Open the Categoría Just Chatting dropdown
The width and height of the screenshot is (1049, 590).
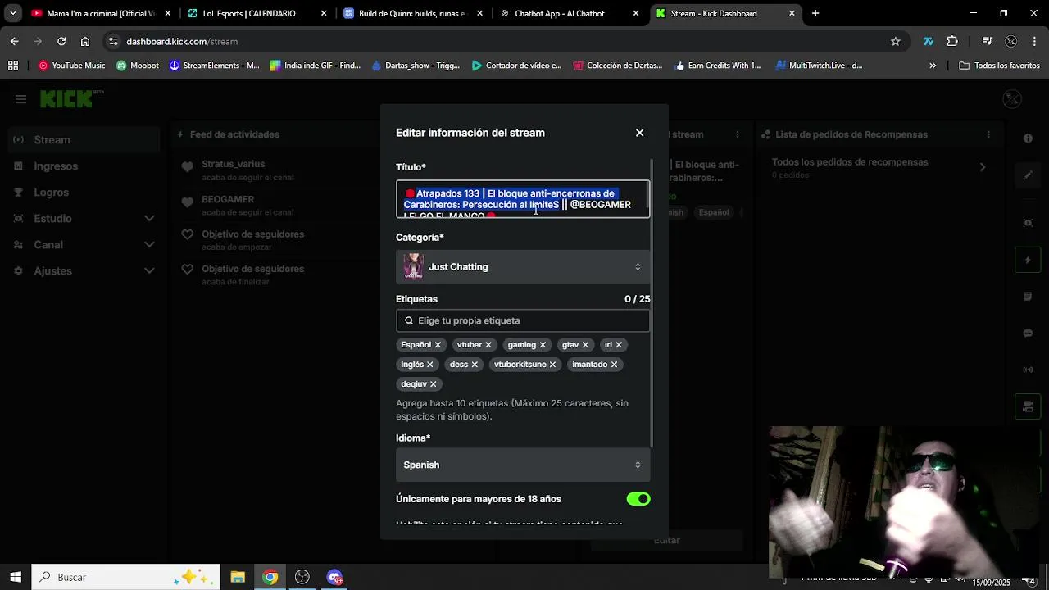click(x=523, y=267)
